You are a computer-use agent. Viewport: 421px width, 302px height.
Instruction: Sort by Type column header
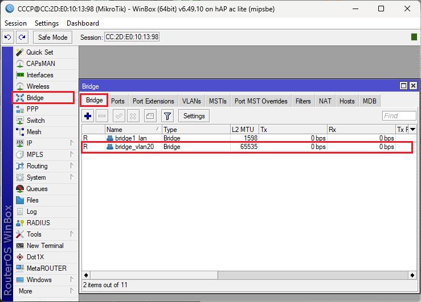pyautogui.click(x=196, y=130)
